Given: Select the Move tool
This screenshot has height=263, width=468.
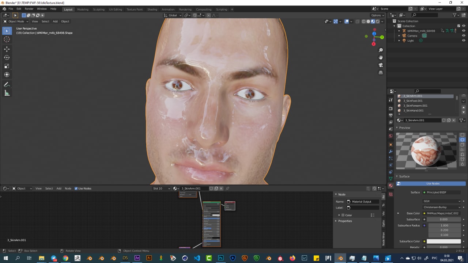Looking at the screenshot, I should 7,49.
